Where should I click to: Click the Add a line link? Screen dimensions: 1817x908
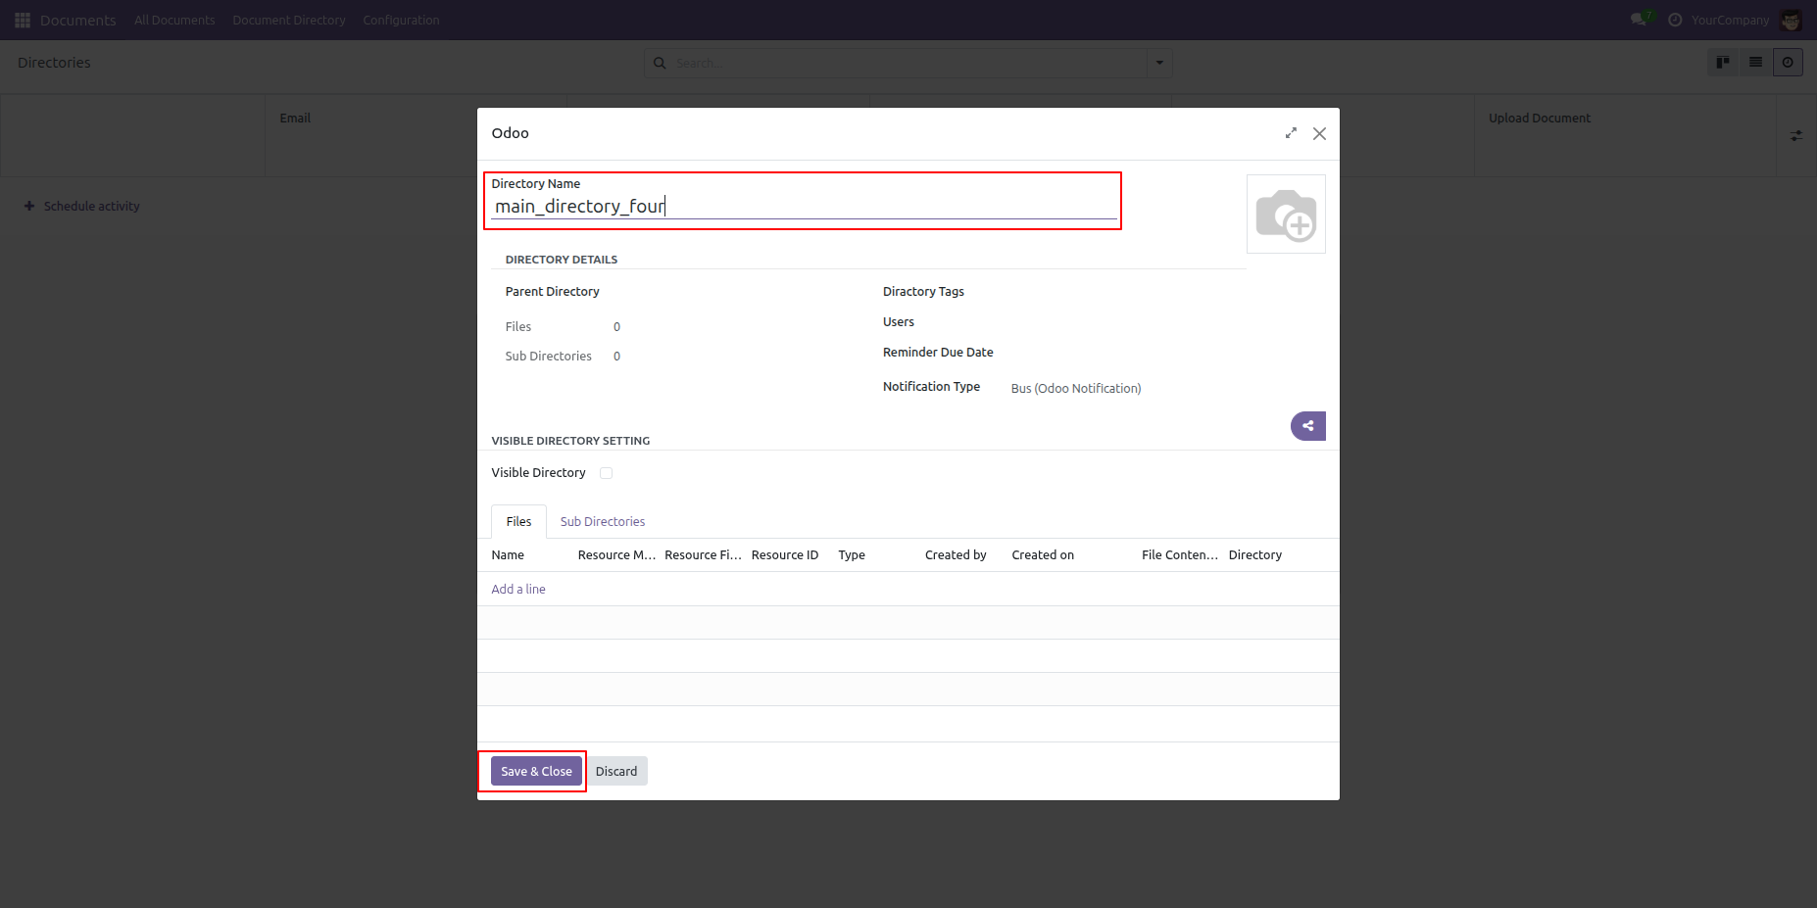tap(518, 590)
